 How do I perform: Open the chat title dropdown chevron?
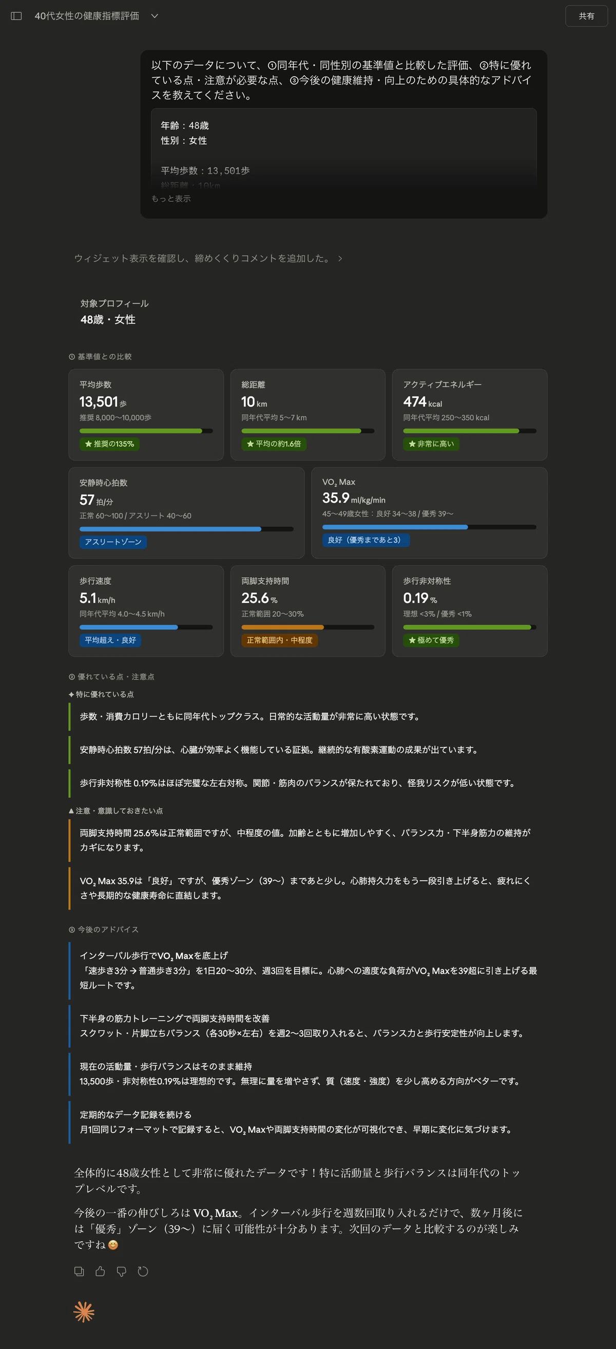click(x=155, y=16)
